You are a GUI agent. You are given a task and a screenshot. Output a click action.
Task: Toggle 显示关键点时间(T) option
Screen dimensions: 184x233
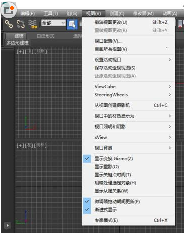(129, 175)
